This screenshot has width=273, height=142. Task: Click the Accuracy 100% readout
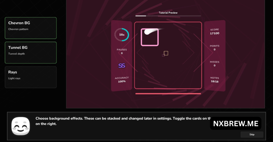tap(122, 81)
